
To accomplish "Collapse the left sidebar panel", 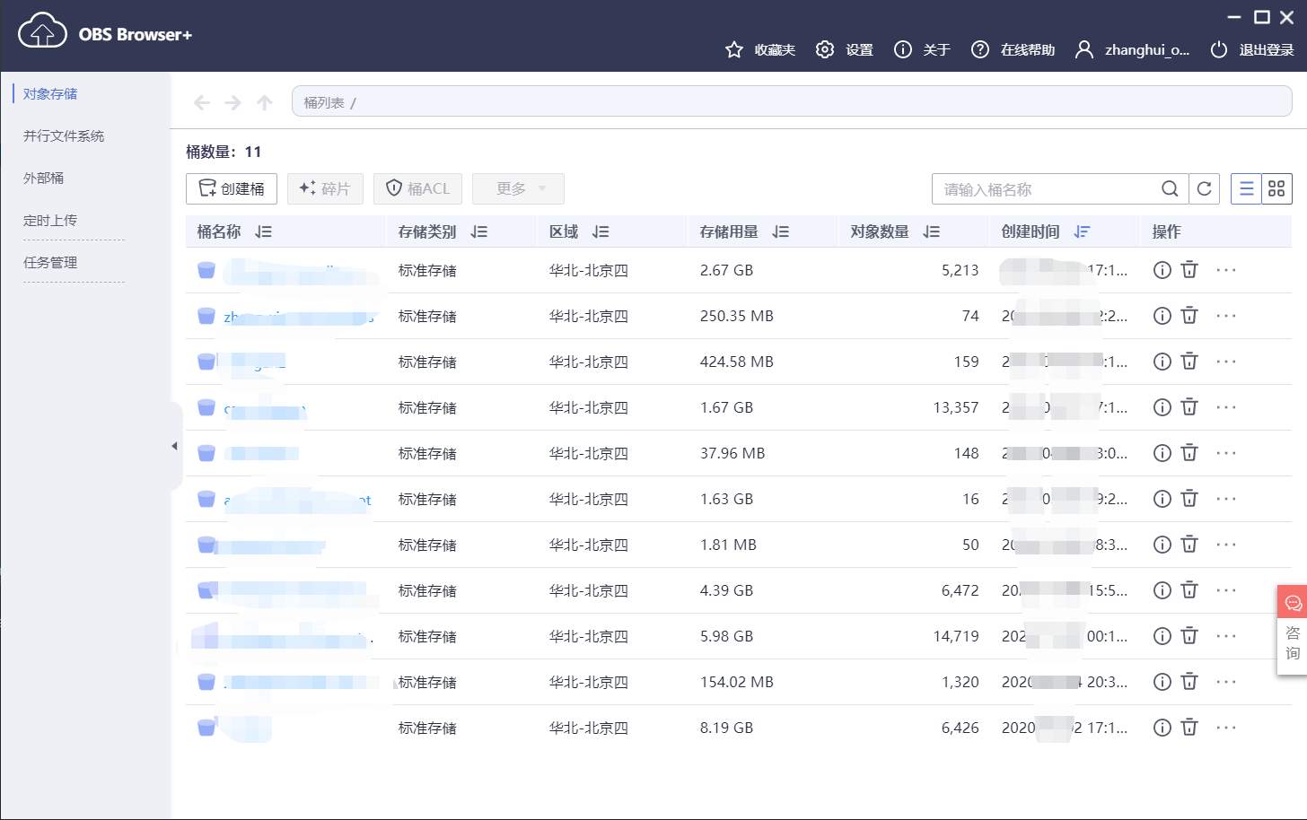I will coord(175,446).
